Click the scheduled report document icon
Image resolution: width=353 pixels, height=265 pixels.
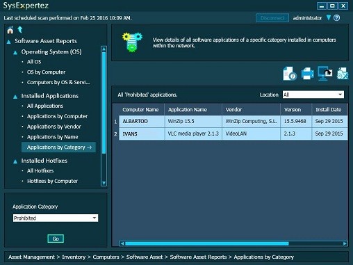pyautogui.click(x=290, y=74)
